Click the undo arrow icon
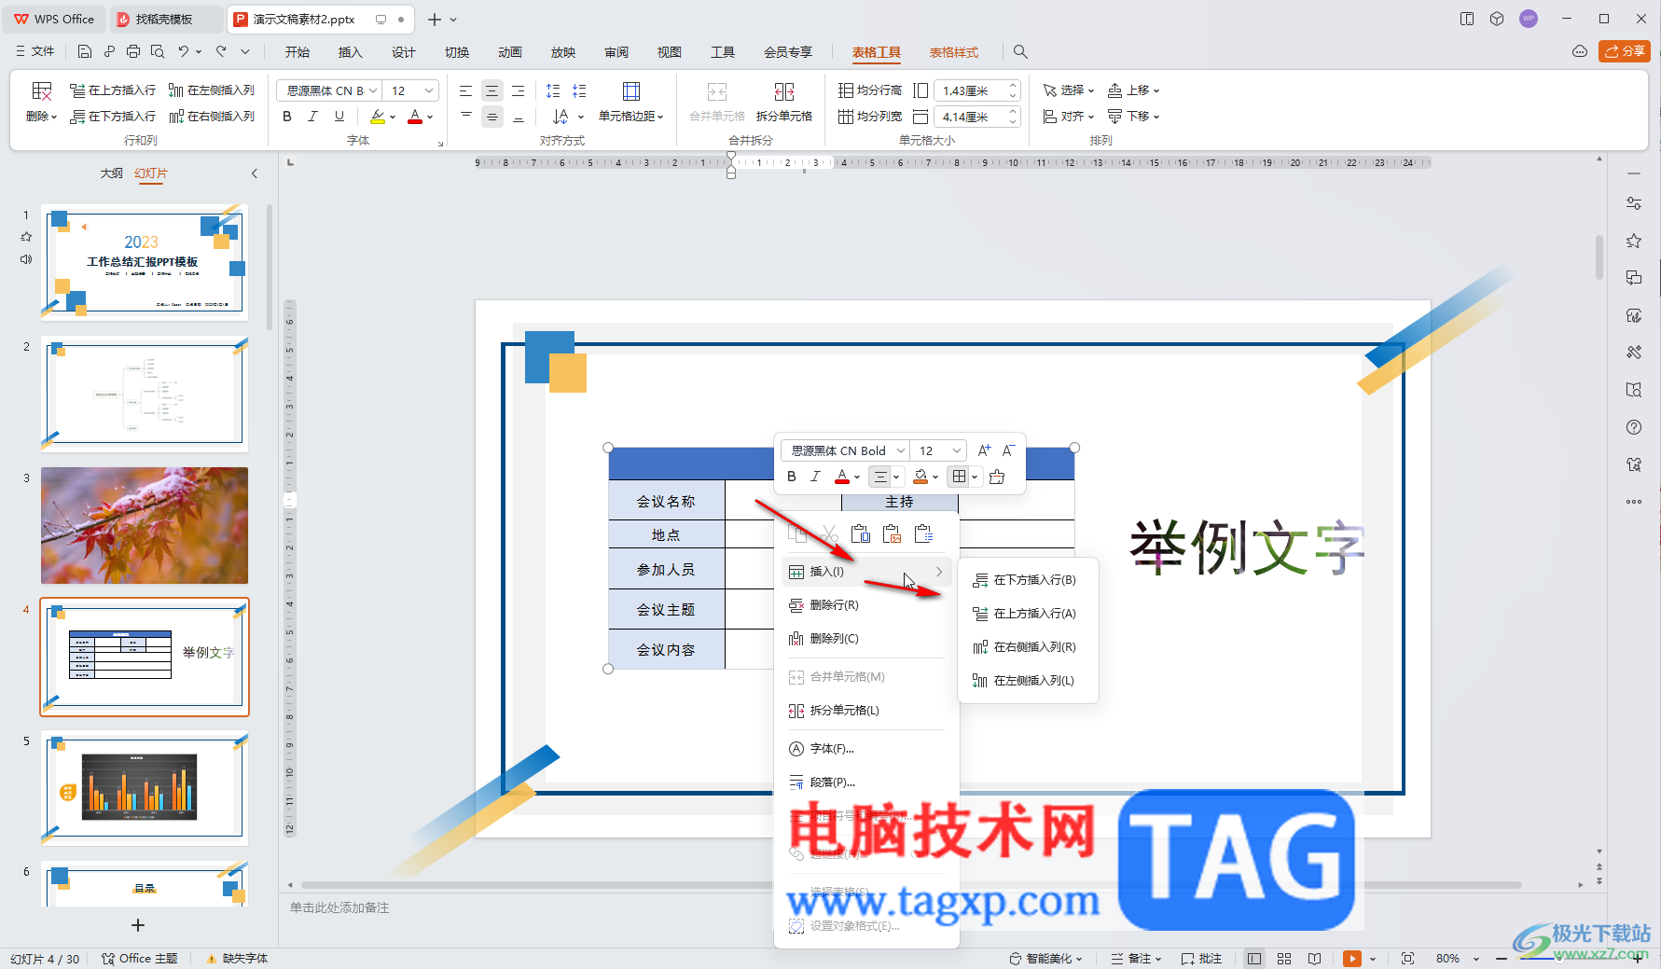The width and height of the screenshot is (1661, 969). pos(184,52)
